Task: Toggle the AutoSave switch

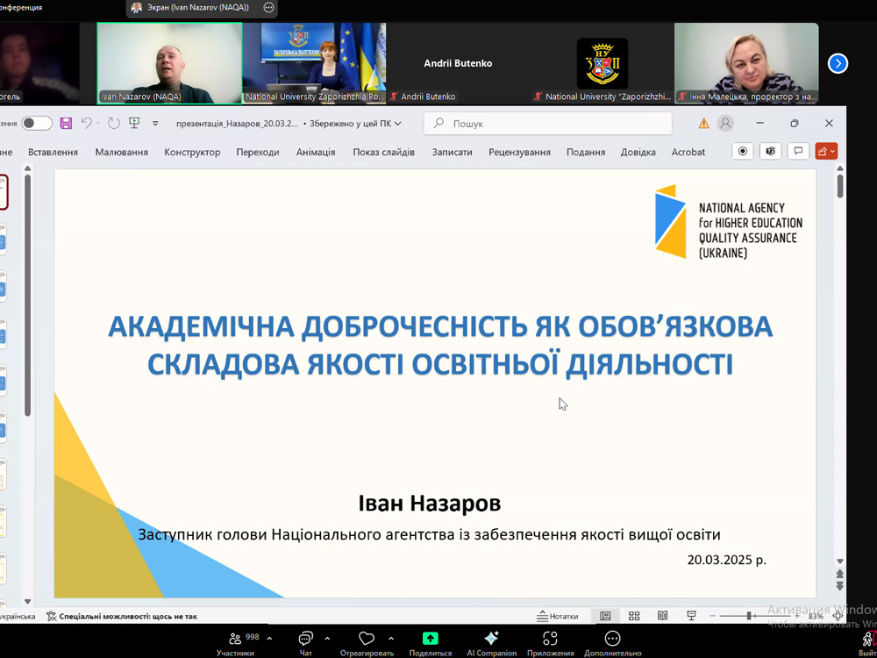Action: (x=37, y=124)
